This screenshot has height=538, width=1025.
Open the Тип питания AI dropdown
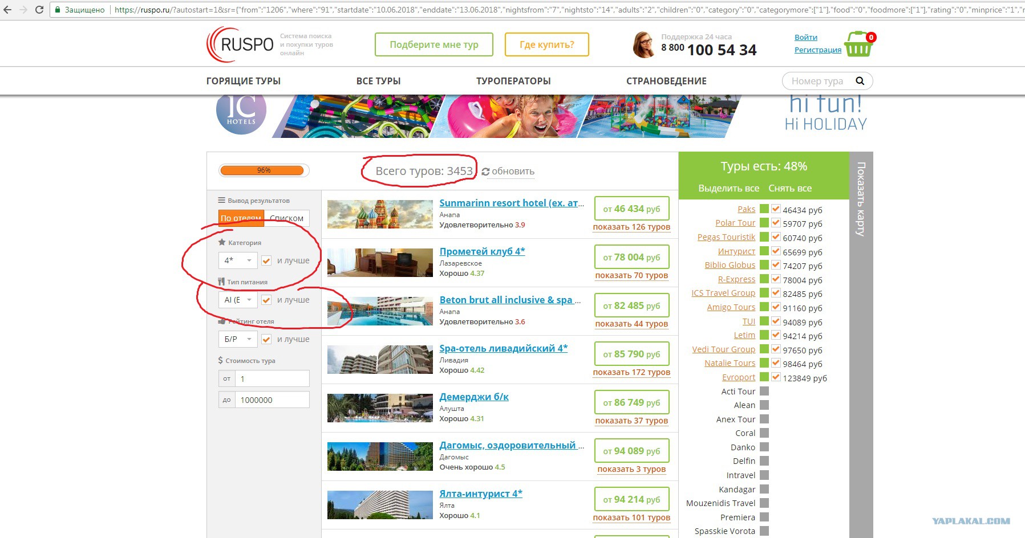tap(238, 300)
